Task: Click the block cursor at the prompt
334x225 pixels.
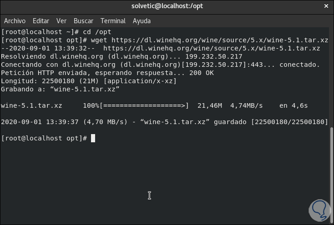Action: coord(93,138)
